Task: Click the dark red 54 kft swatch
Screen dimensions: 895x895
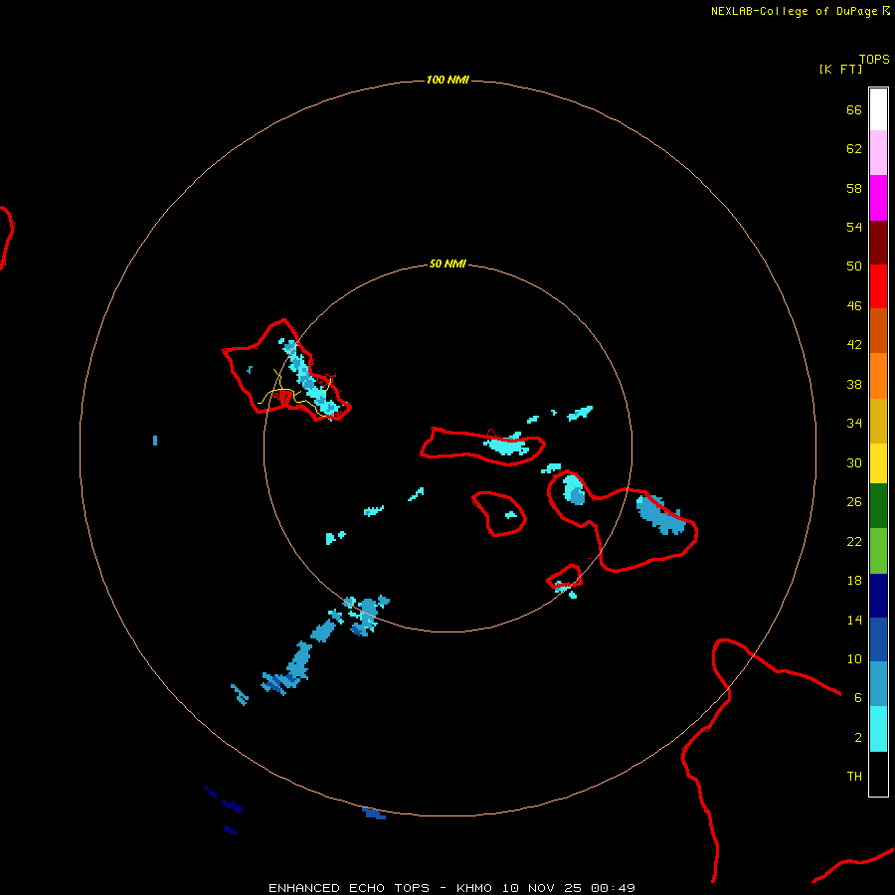Action: 878,243
